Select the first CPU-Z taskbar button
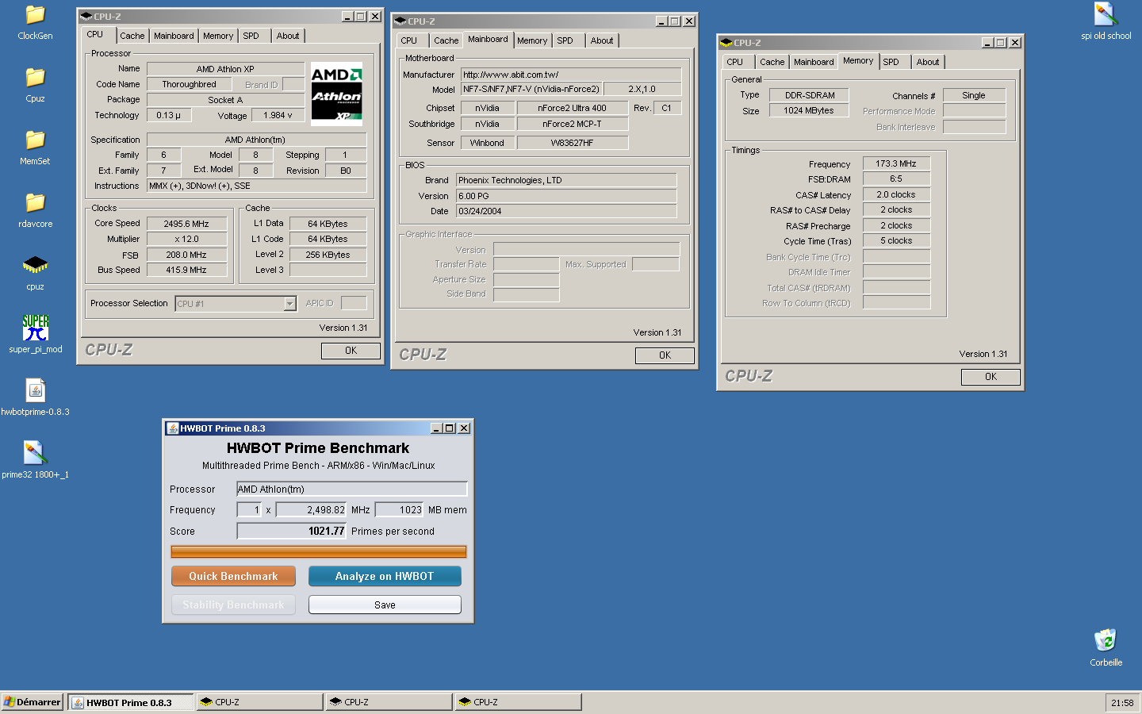1142x714 pixels. click(x=259, y=702)
